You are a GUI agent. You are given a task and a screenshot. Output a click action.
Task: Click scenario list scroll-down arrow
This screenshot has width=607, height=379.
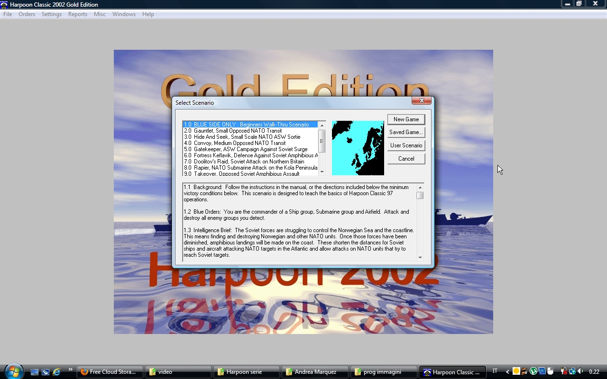(x=322, y=172)
